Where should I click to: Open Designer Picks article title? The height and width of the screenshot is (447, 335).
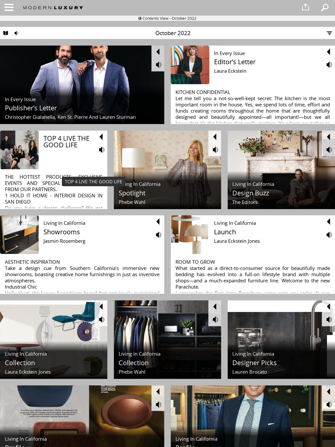pyautogui.click(x=254, y=363)
